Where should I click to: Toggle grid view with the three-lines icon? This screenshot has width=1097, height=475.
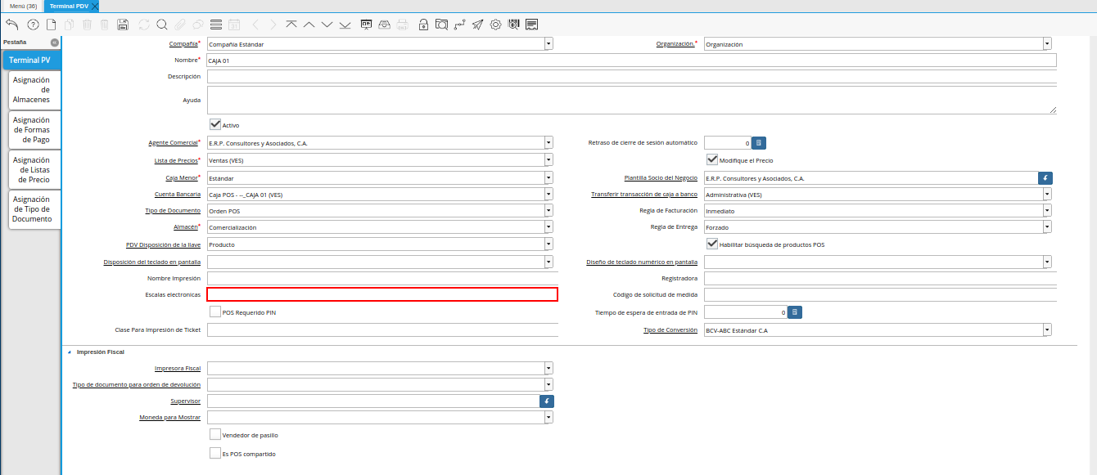pyautogui.click(x=215, y=25)
